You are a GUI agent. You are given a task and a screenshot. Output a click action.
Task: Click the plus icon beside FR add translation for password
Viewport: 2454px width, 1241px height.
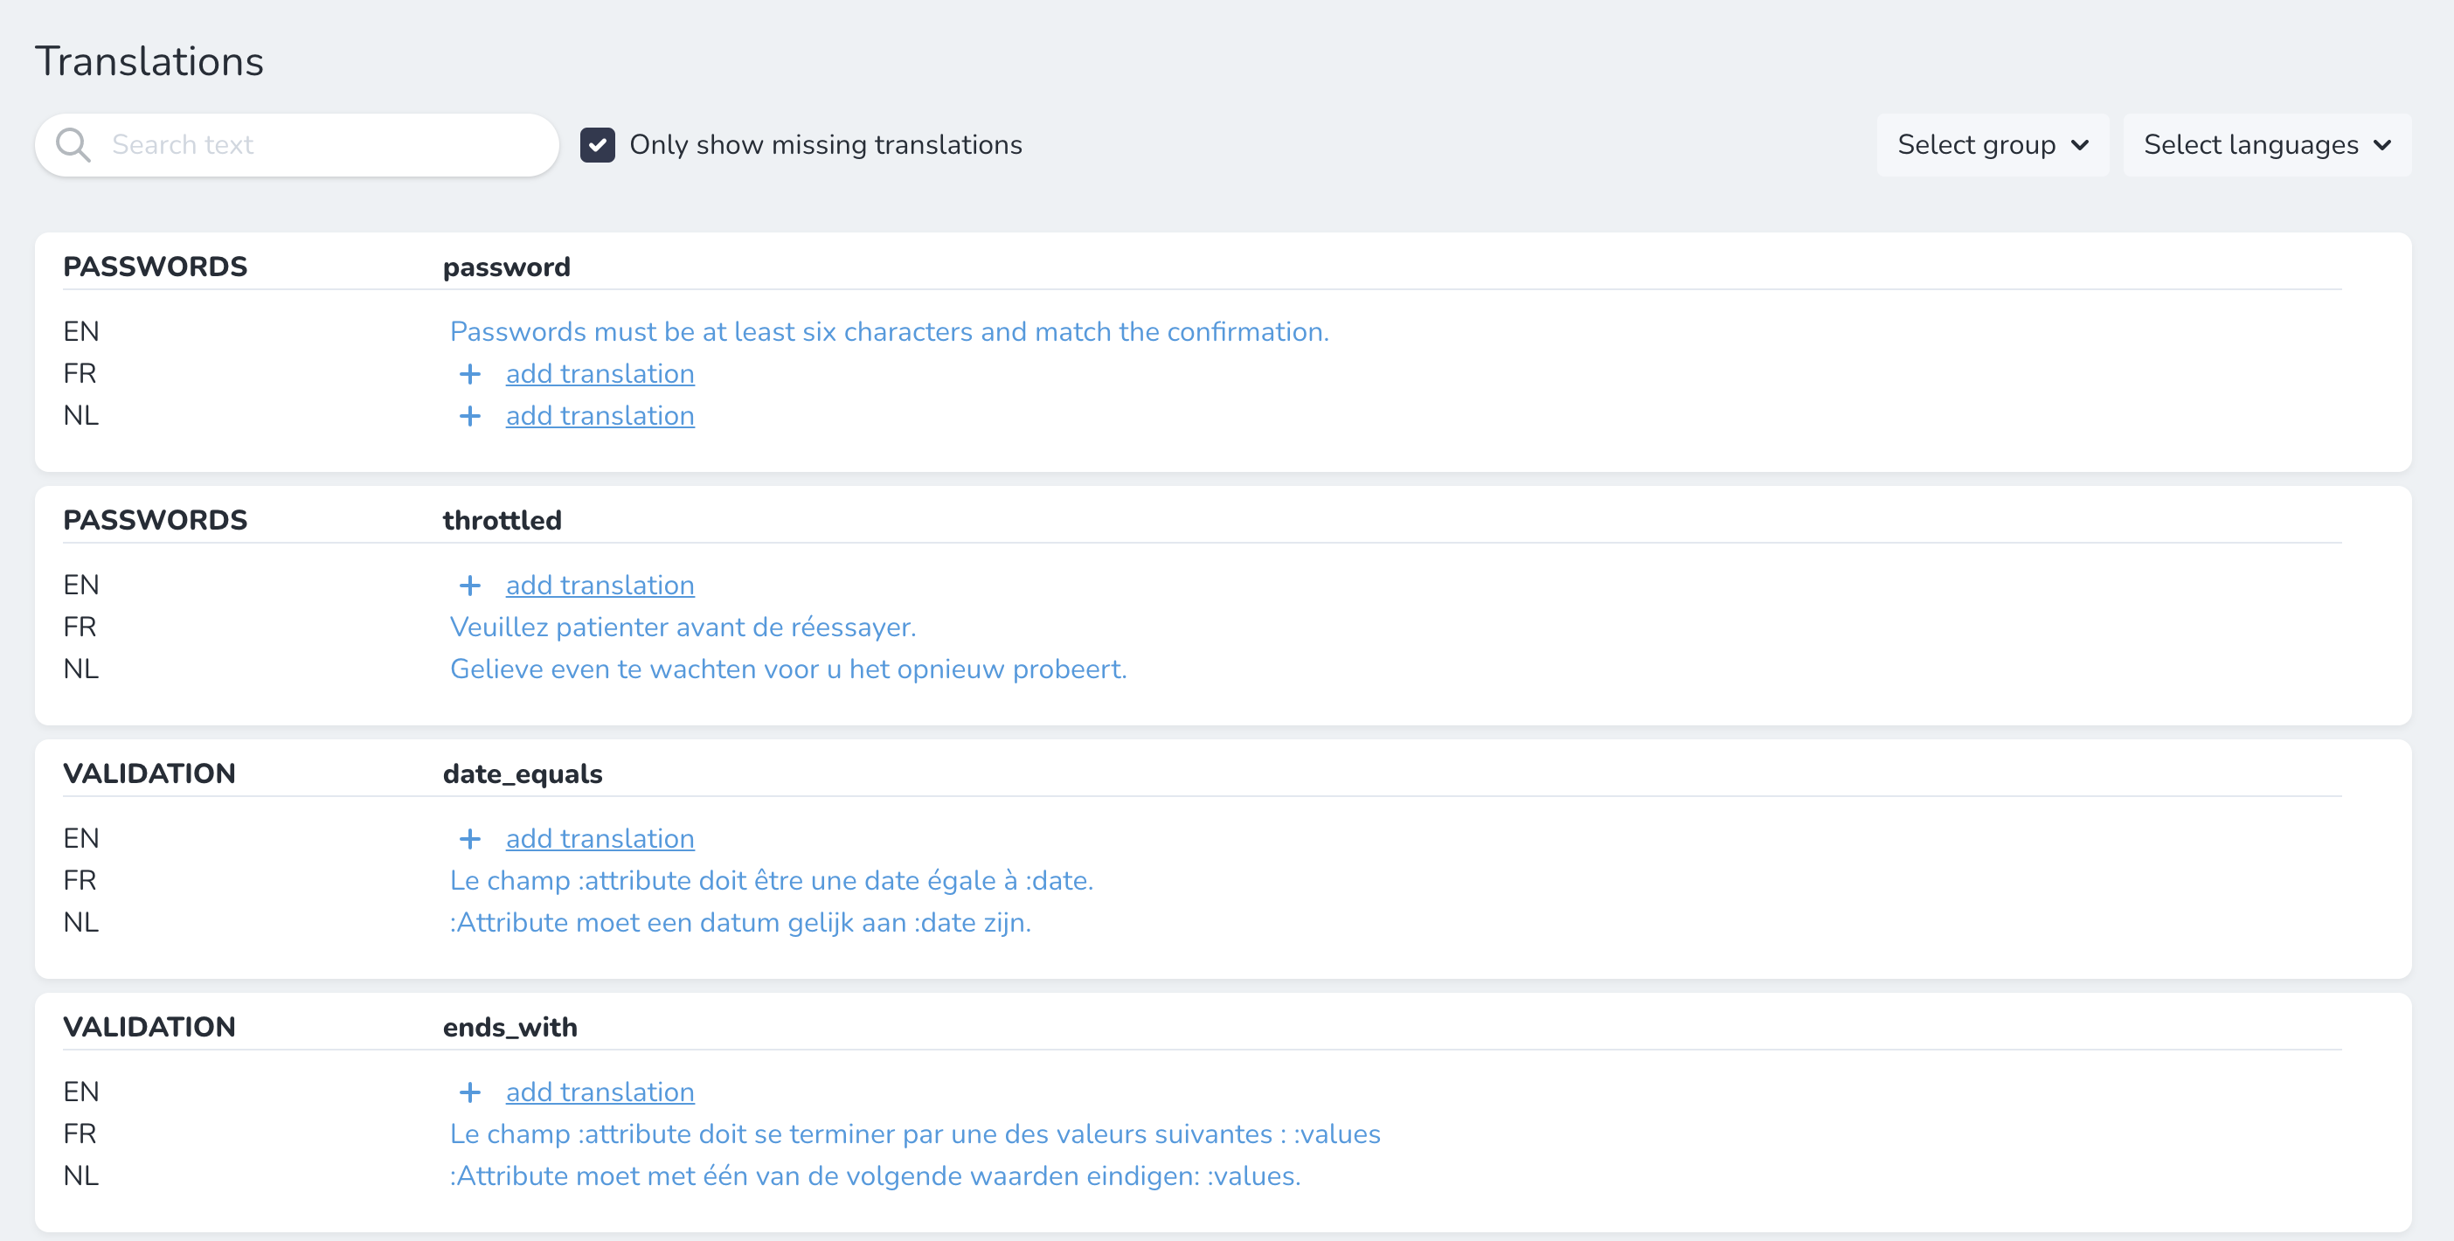click(470, 373)
